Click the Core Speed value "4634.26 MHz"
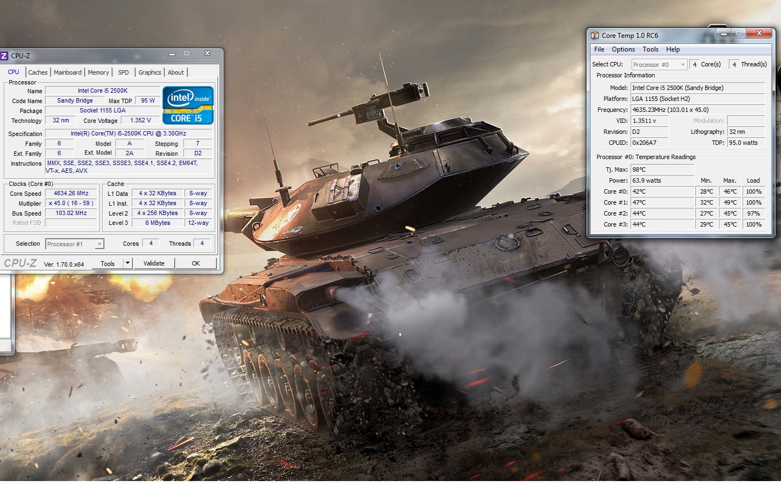This screenshot has height=486, width=781. coord(71,194)
